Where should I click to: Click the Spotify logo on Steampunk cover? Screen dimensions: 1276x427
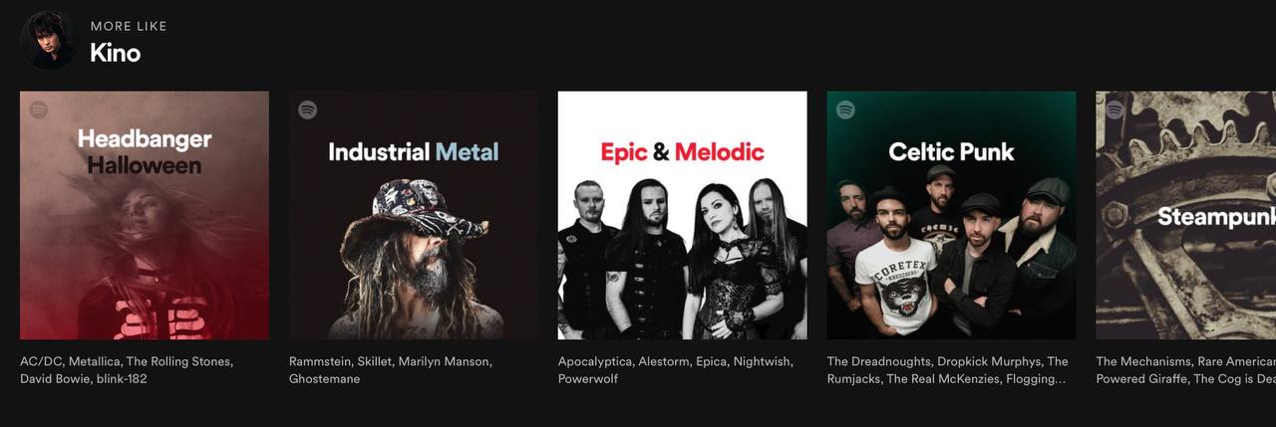[1116, 109]
